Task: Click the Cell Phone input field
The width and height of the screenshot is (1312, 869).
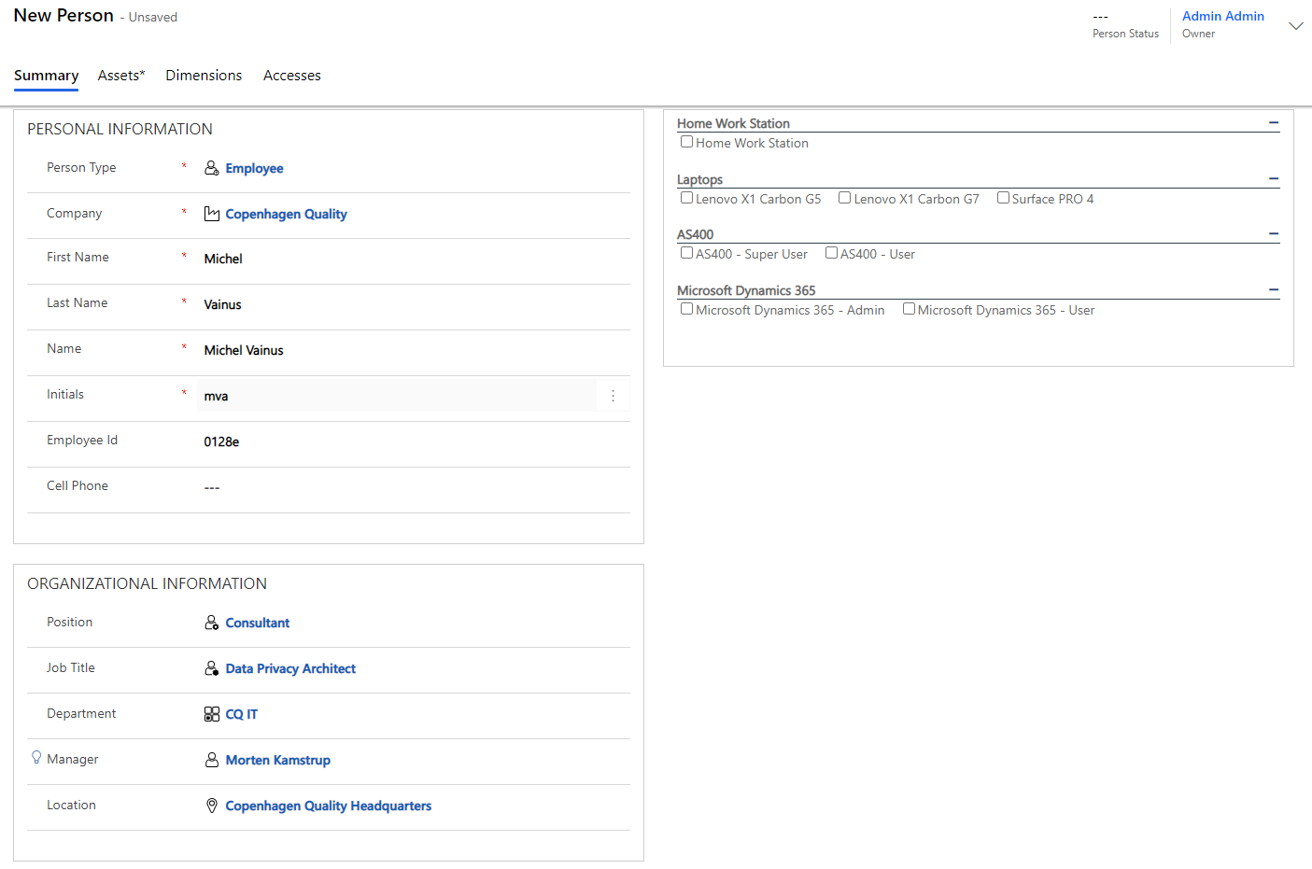Action: [411, 487]
